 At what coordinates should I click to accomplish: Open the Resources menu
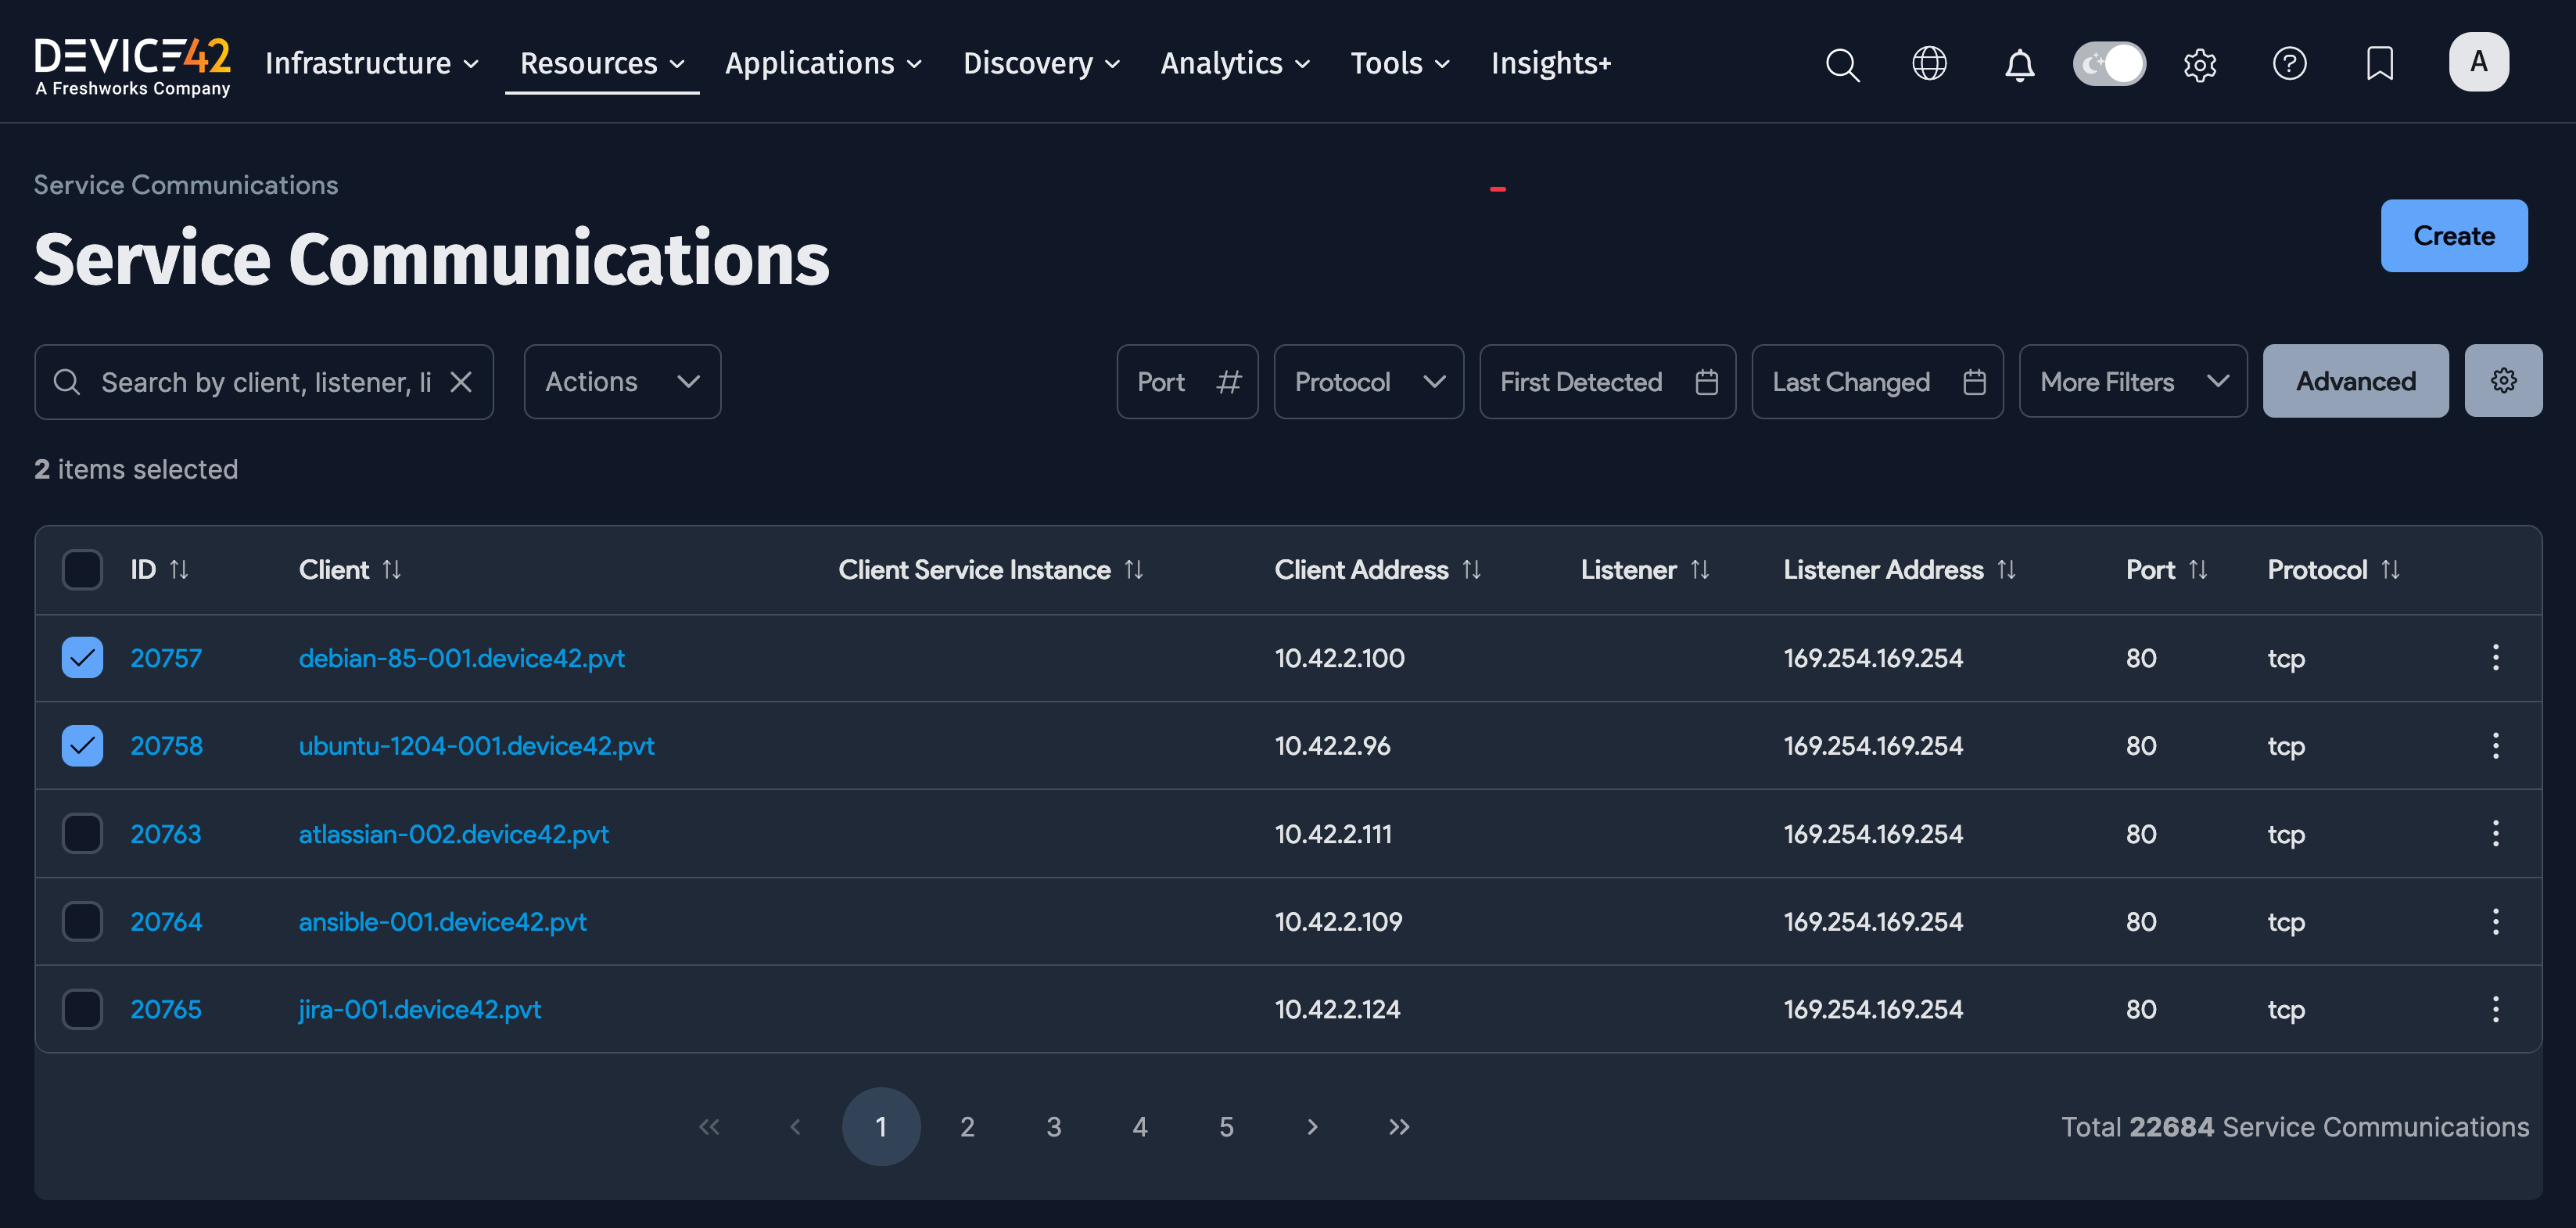click(x=600, y=63)
